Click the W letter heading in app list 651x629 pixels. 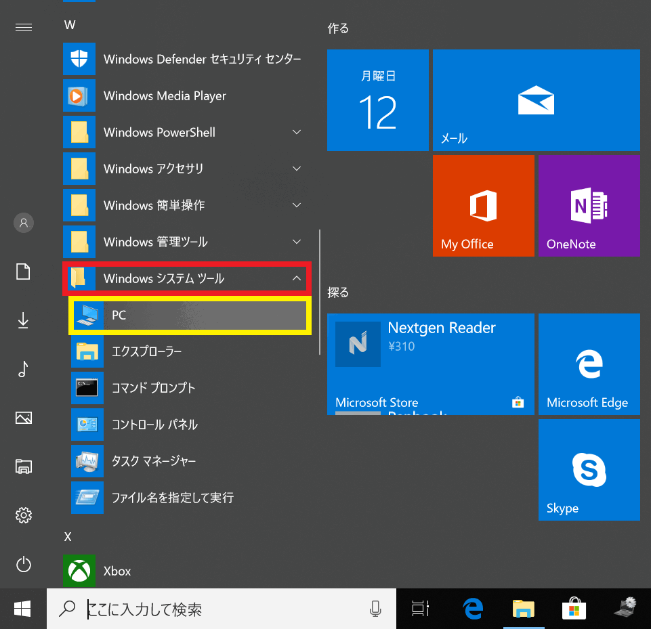pyautogui.click(x=70, y=25)
